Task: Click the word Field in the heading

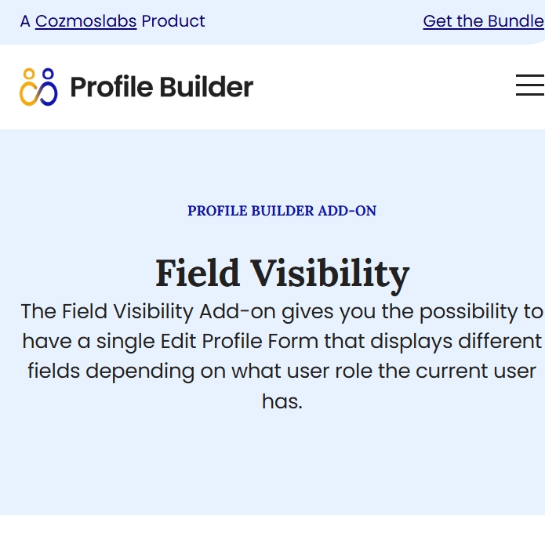Action: 197,274
